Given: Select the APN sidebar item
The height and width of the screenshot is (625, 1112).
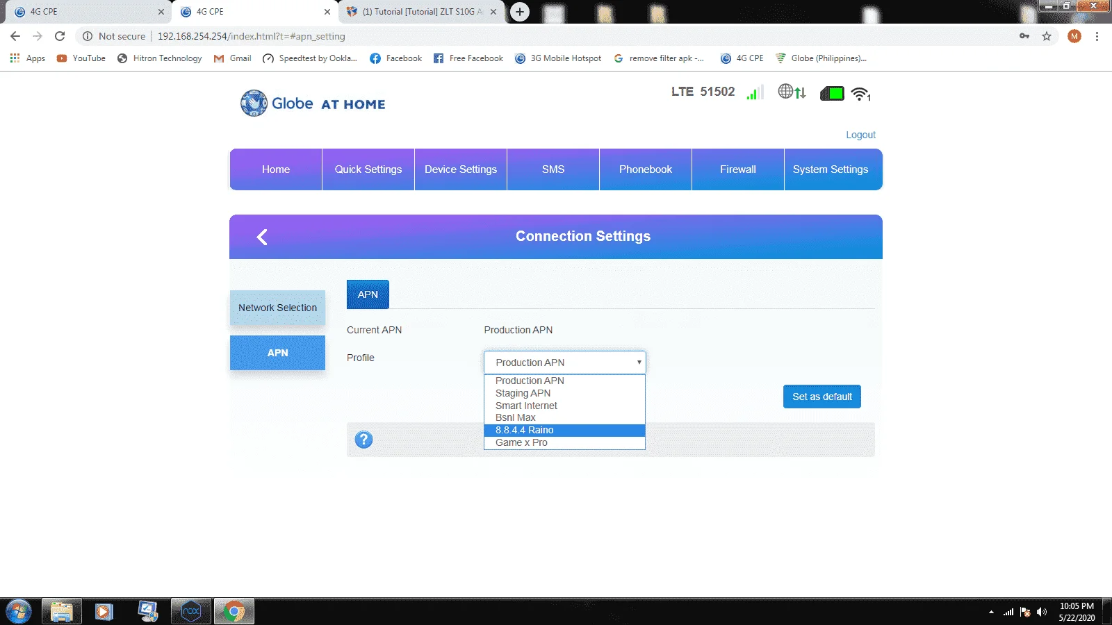Looking at the screenshot, I should [x=277, y=353].
